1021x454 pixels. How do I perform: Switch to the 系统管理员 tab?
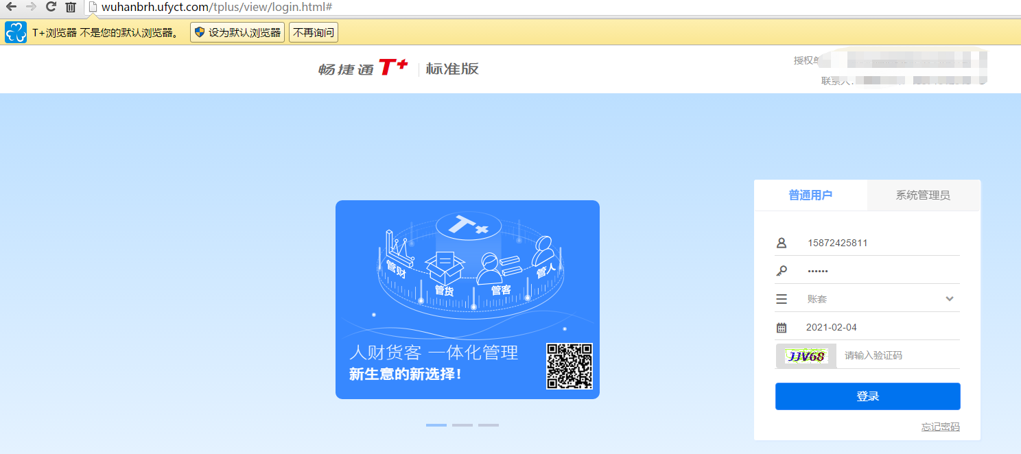[x=923, y=195]
